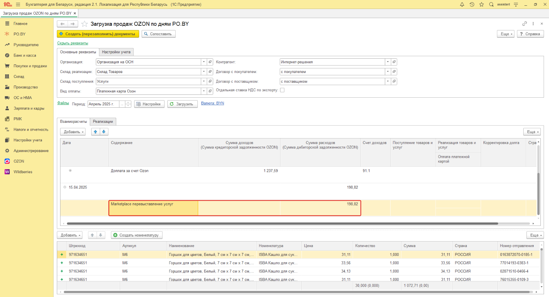Copy link to this form icon
Screen dimensions: 549x297
(525, 24)
